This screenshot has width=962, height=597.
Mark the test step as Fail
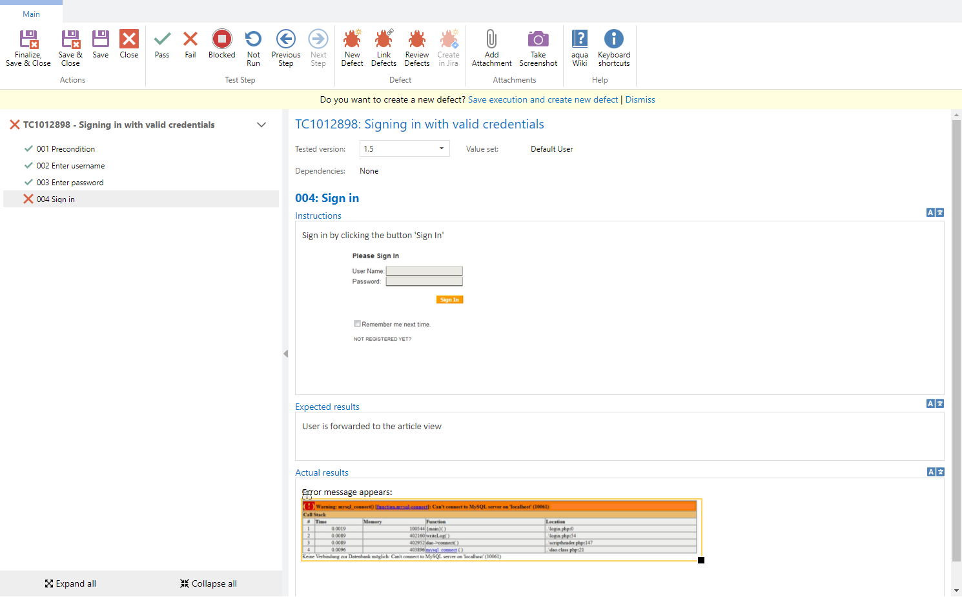[x=190, y=40]
